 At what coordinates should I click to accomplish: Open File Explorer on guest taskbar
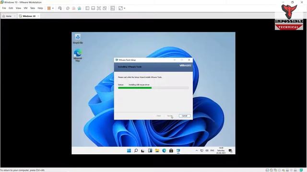(157, 150)
